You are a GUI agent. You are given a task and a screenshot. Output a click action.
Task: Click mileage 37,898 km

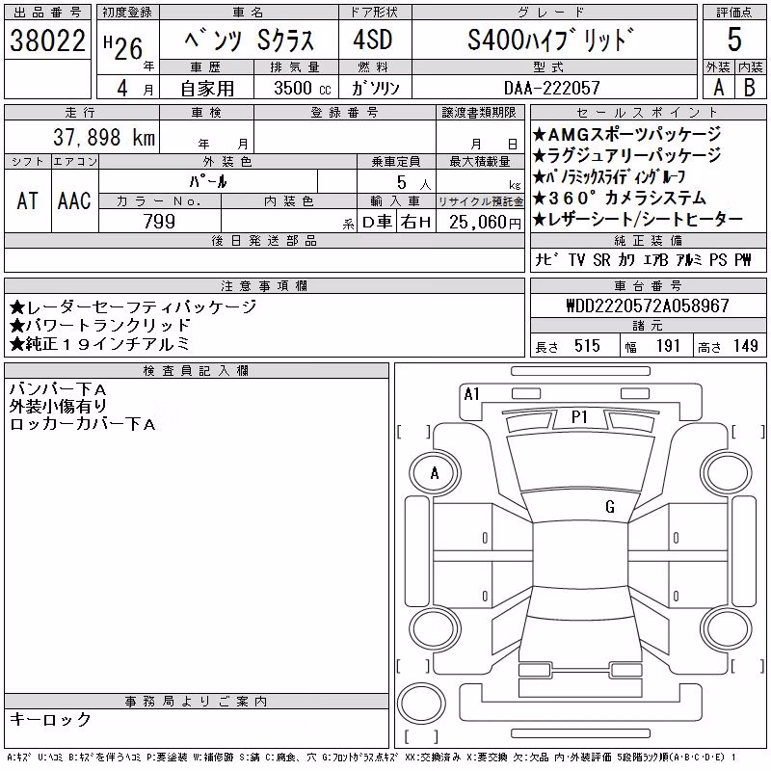[104, 137]
